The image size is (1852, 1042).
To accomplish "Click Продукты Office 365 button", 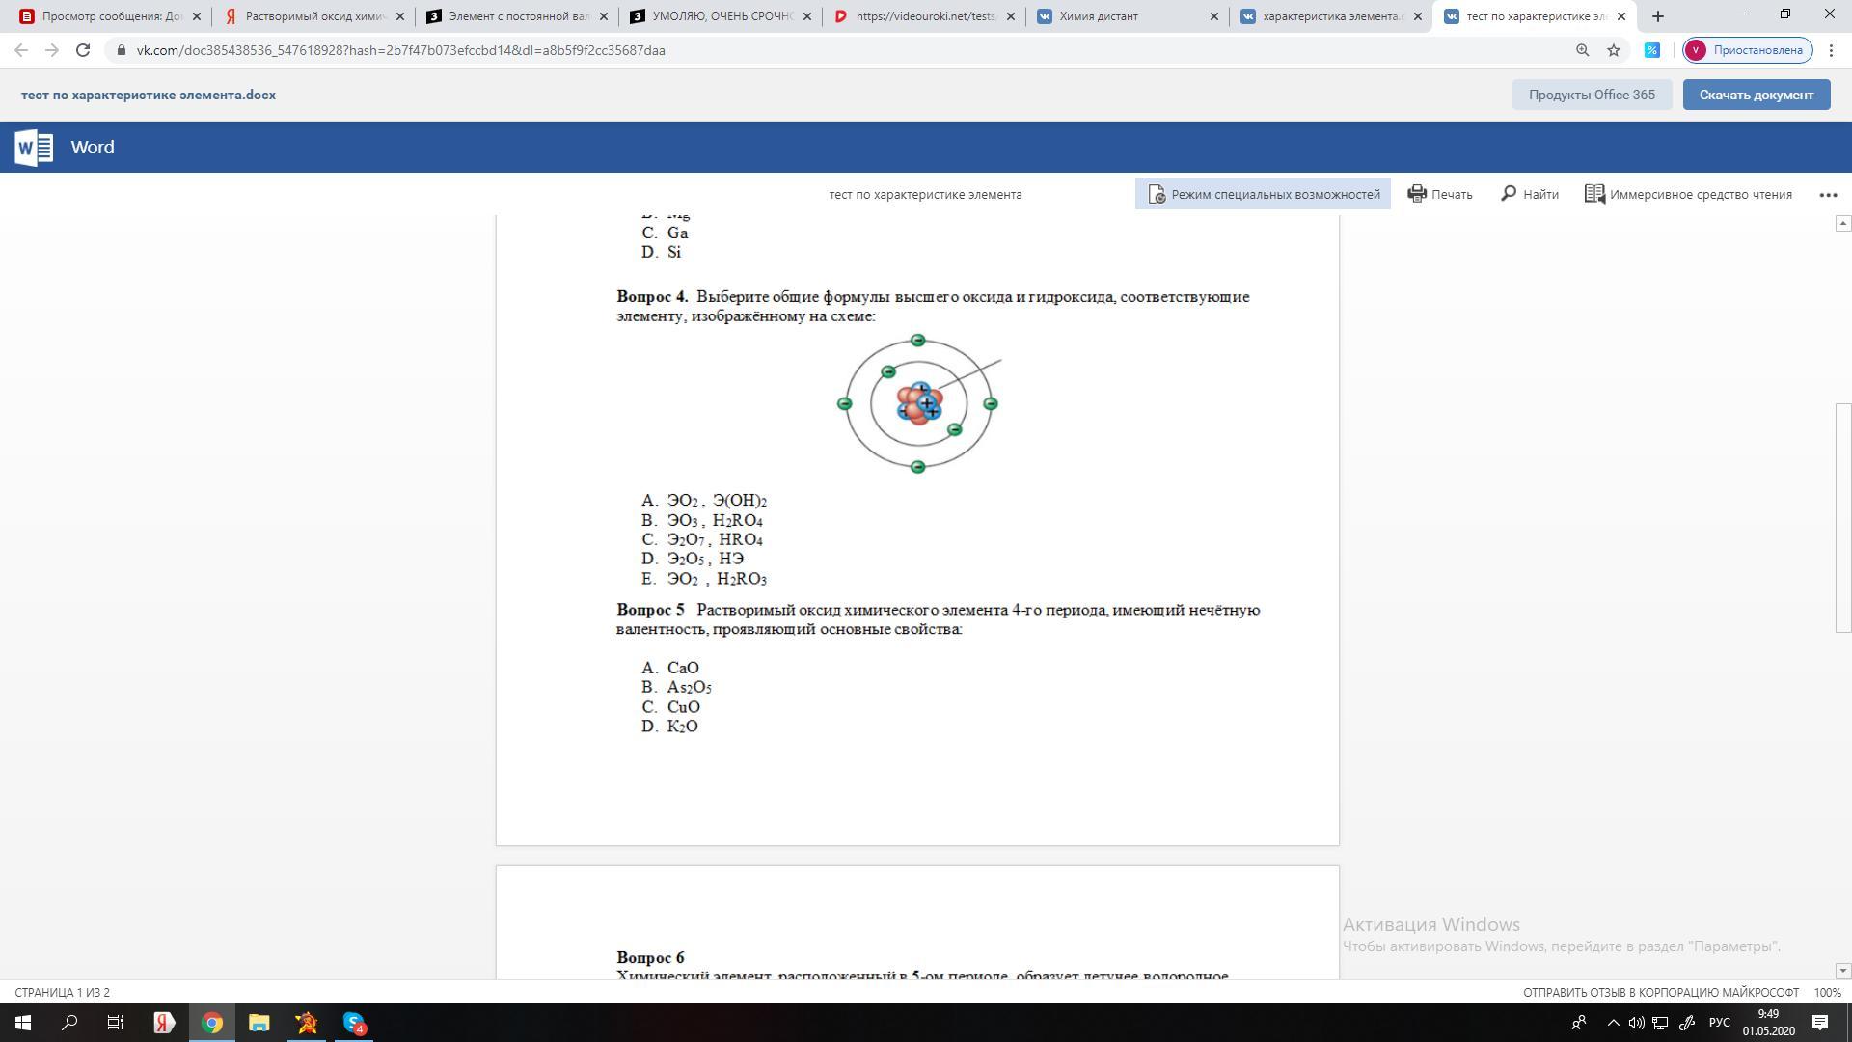I will (1591, 95).
